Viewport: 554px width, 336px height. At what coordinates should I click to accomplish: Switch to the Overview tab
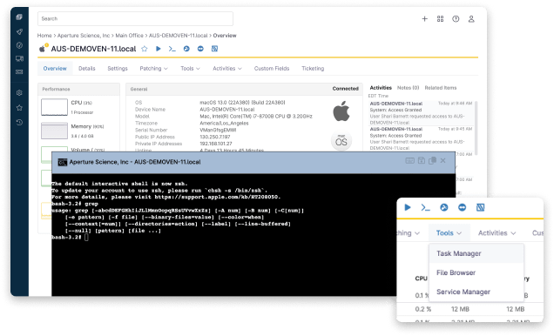click(55, 69)
